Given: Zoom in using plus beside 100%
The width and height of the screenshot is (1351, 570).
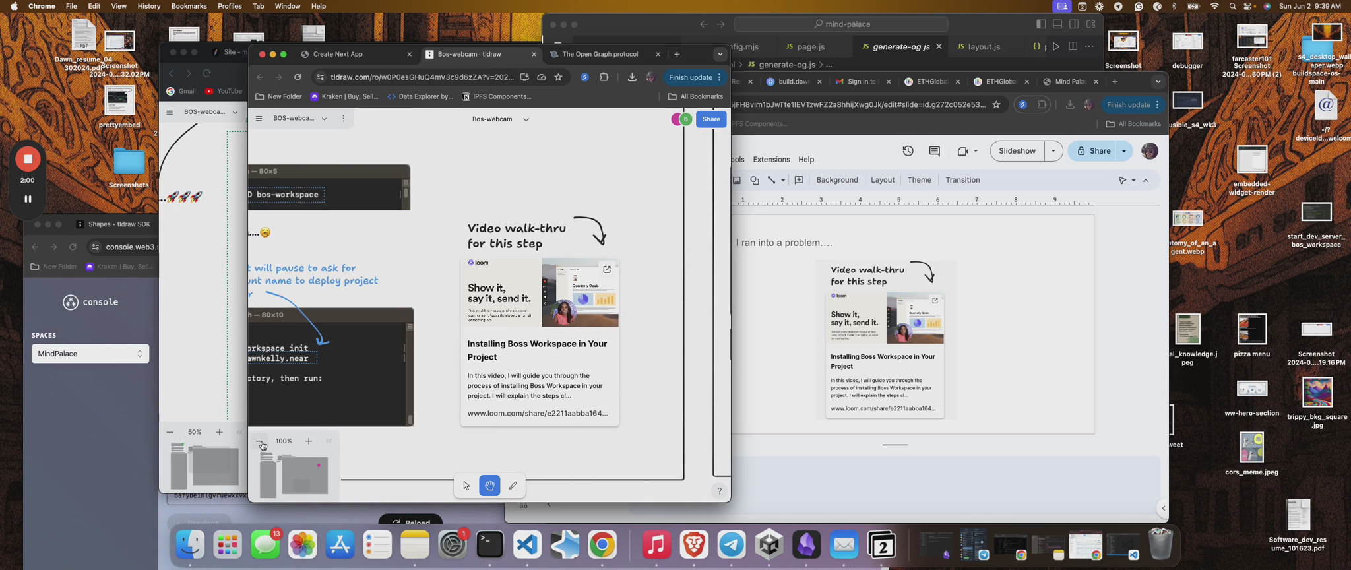Looking at the screenshot, I should tap(309, 441).
